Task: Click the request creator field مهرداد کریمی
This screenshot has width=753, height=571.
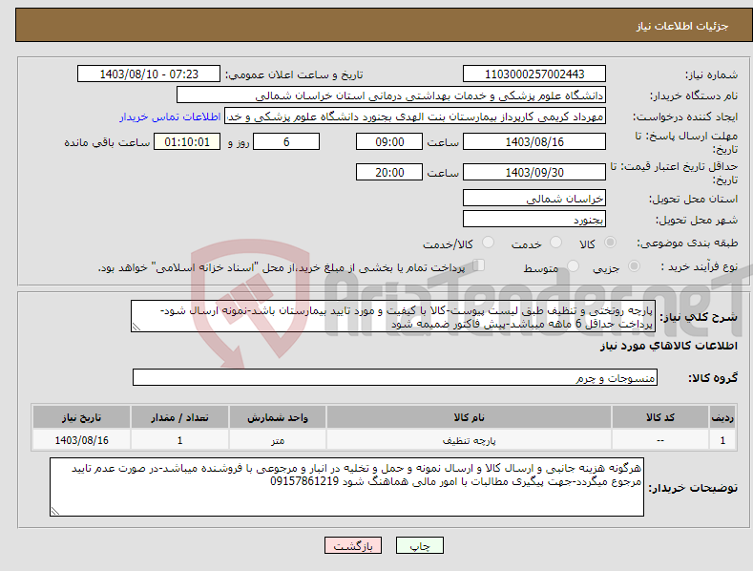Action: (x=415, y=116)
